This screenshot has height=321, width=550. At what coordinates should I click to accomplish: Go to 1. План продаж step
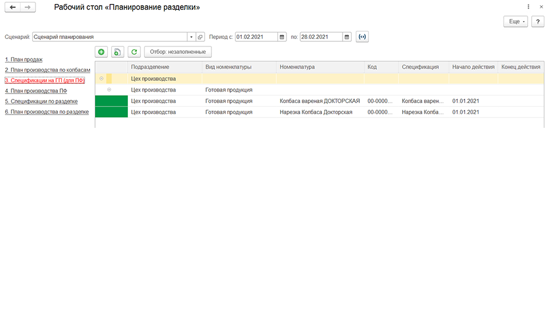click(24, 60)
